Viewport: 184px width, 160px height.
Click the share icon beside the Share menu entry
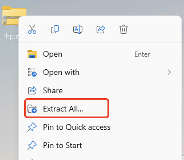pyautogui.click(x=32, y=91)
